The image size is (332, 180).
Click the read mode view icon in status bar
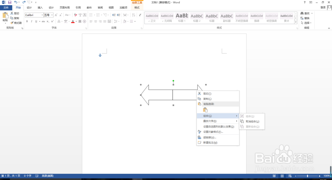[x=274, y=176]
